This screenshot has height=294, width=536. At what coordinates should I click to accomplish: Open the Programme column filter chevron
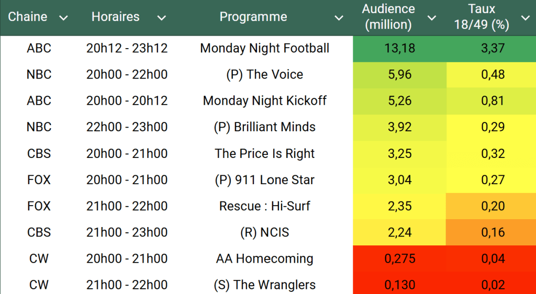(x=339, y=18)
